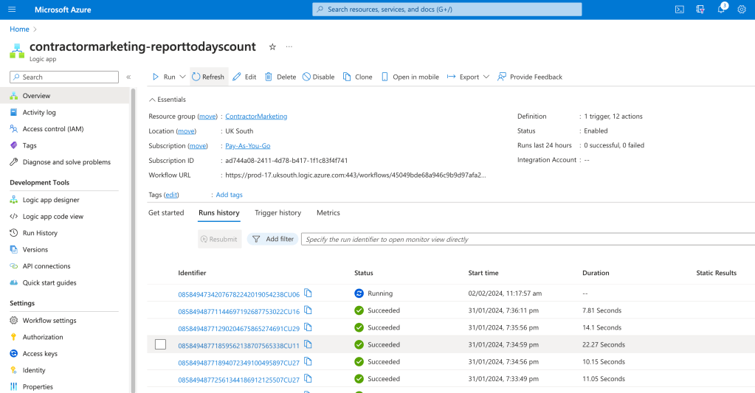
Task: Open Pay-As-You-Go subscription link
Action: (248, 146)
